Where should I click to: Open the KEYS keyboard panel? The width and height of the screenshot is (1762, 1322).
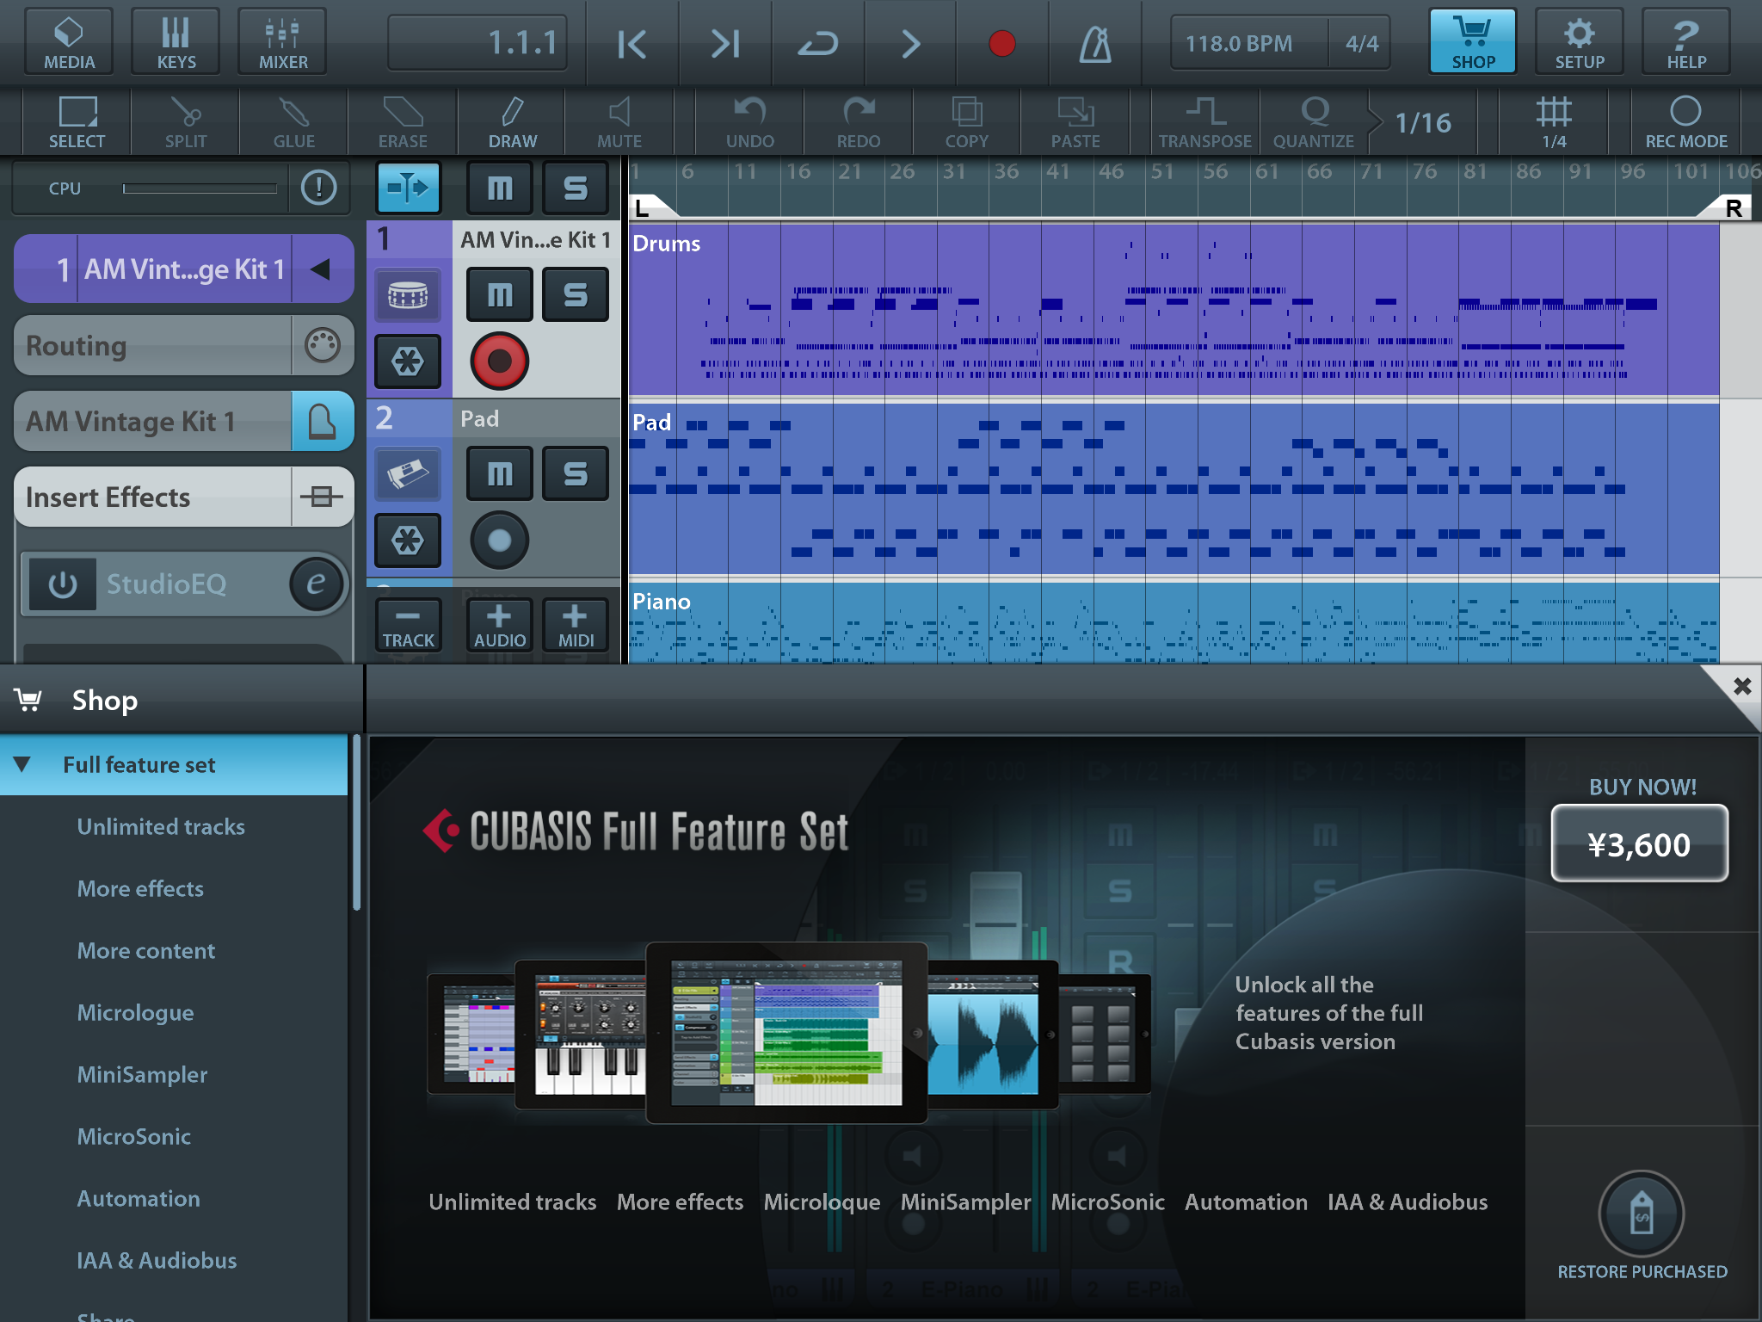176,41
